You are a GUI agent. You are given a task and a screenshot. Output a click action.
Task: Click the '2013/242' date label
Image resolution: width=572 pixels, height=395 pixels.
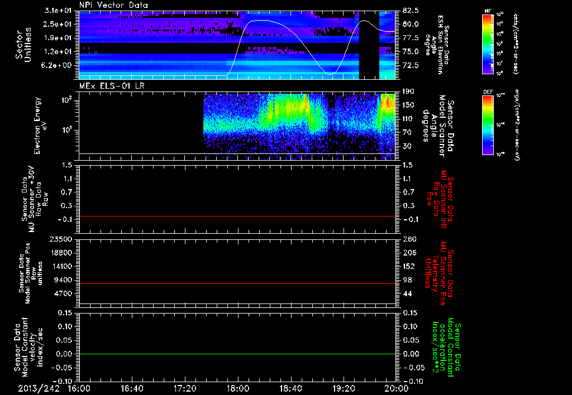[x=39, y=388]
